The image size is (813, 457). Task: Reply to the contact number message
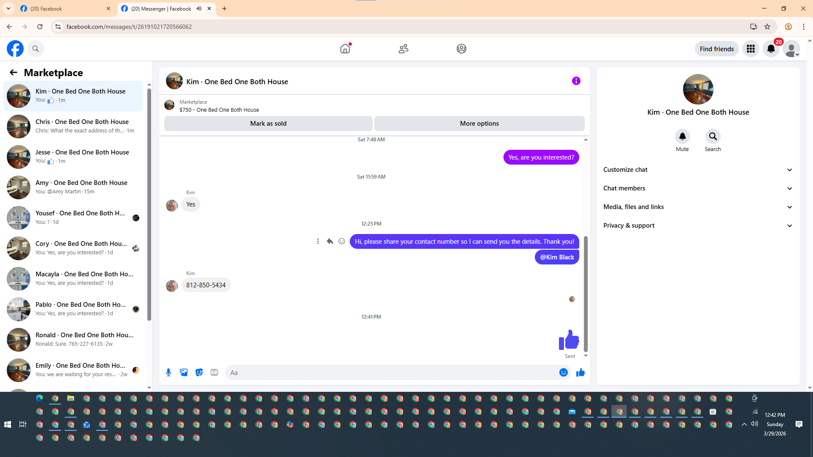tap(330, 241)
